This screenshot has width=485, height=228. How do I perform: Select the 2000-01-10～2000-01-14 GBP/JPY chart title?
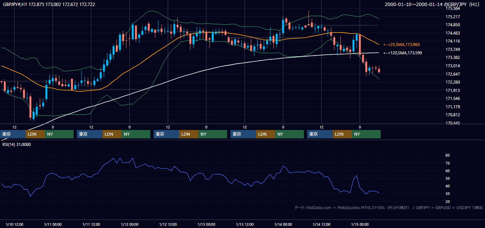click(x=432, y=5)
